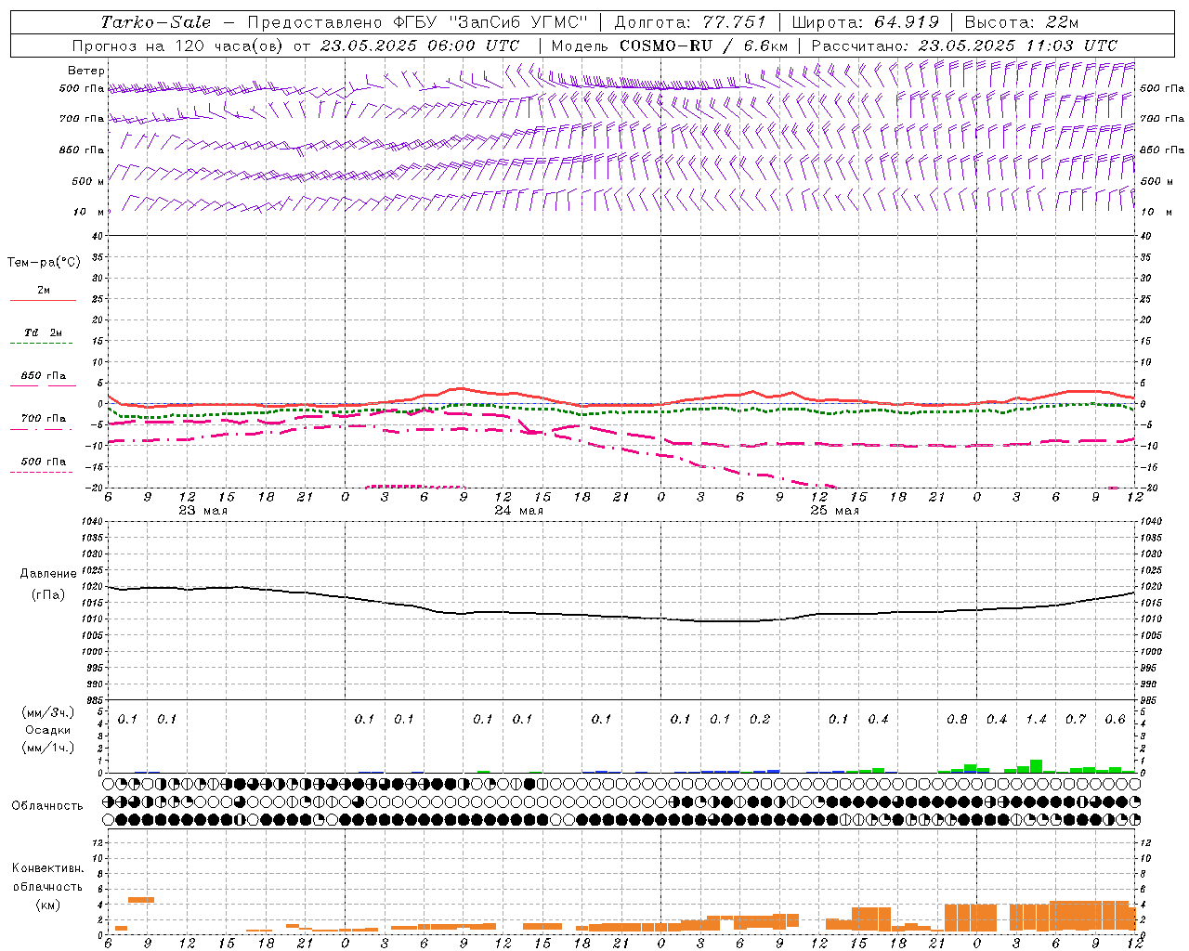The width and height of the screenshot is (1189, 951).
Task: Click the model label 'COSMO-RU / 6.6км'
Action: pos(703,46)
